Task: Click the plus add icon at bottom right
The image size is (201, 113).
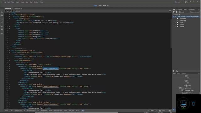Action: coord(173,110)
